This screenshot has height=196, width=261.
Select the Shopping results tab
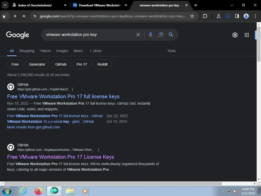27,51
